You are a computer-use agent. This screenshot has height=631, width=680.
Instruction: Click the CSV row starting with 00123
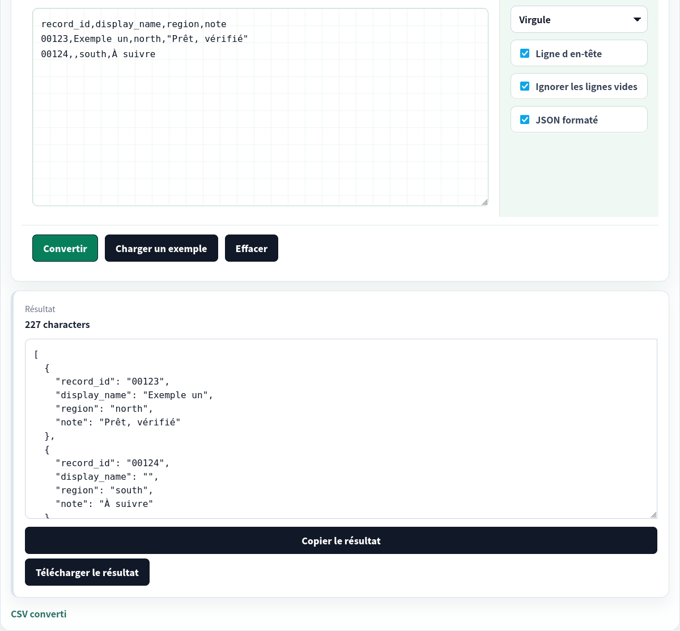144,39
